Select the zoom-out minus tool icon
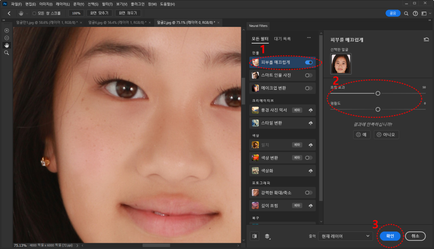Viewport: 434px width, 249px height. tap(7, 38)
